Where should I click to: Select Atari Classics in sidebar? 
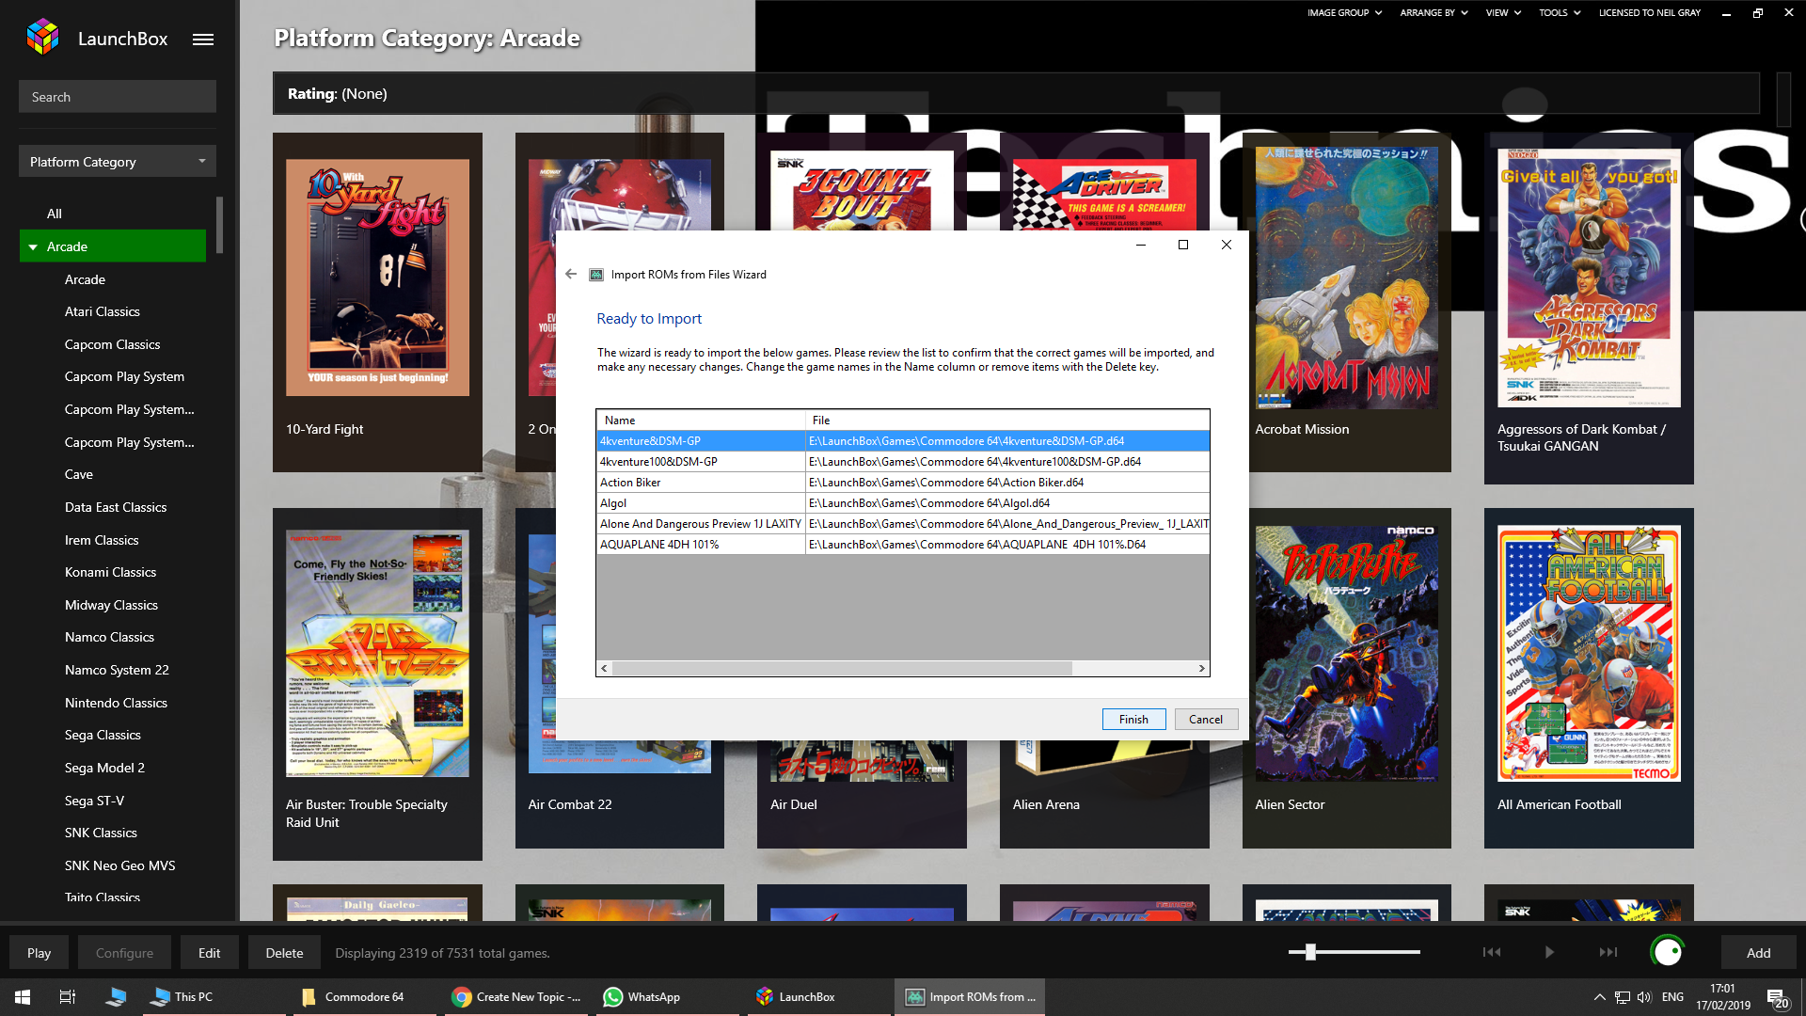point(103,311)
